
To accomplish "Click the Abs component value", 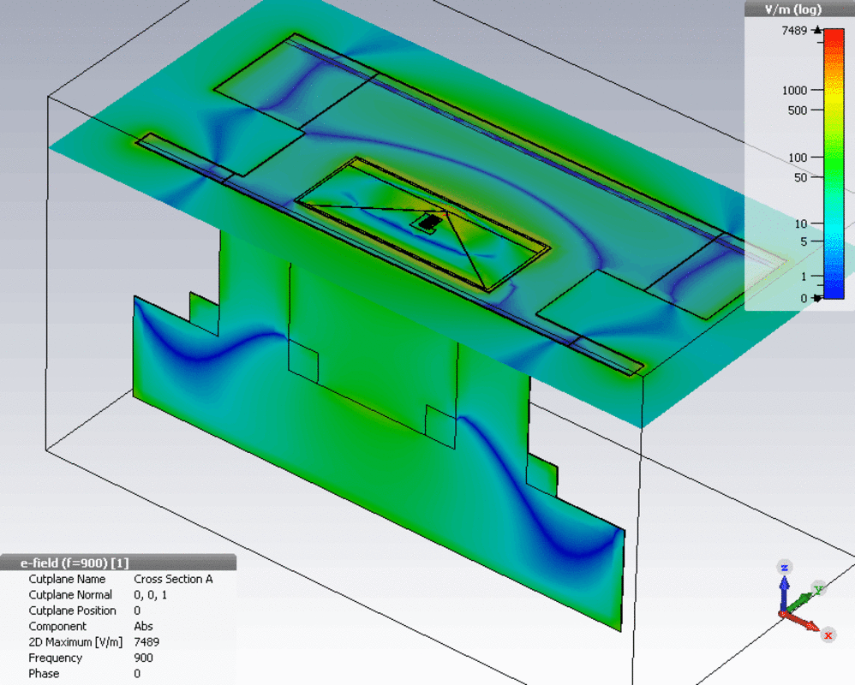I will [x=143, y=627].
